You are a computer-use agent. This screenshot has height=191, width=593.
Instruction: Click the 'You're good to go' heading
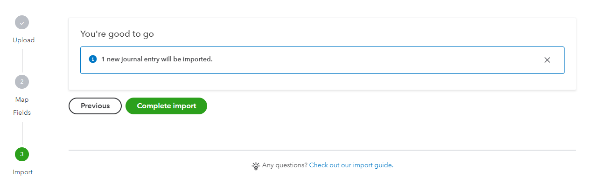117,34
